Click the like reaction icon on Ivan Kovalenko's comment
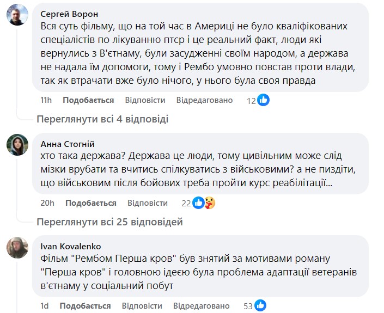384x313 pixels. coord(261,305)
